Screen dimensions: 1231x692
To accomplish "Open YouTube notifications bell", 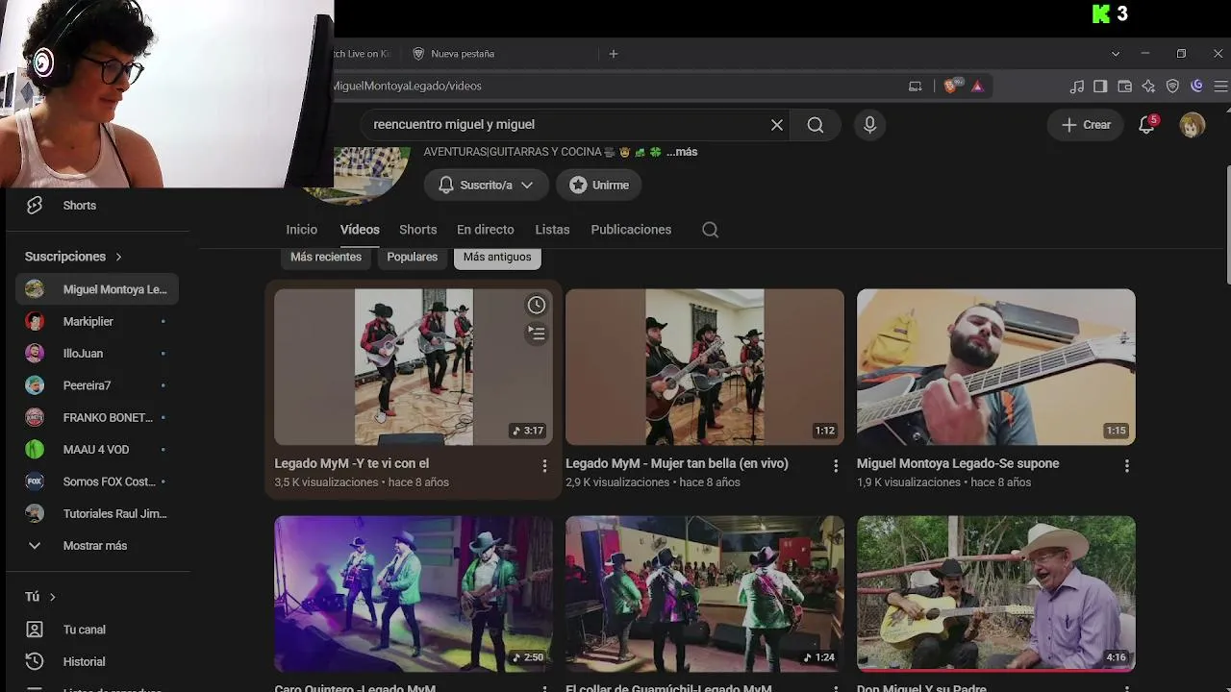I will (x=1146, y=125).
